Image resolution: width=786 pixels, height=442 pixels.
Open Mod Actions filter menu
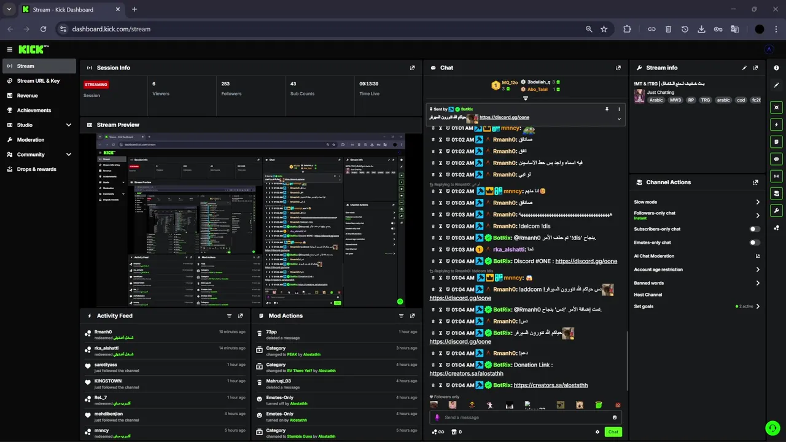(x=401, y=316)
